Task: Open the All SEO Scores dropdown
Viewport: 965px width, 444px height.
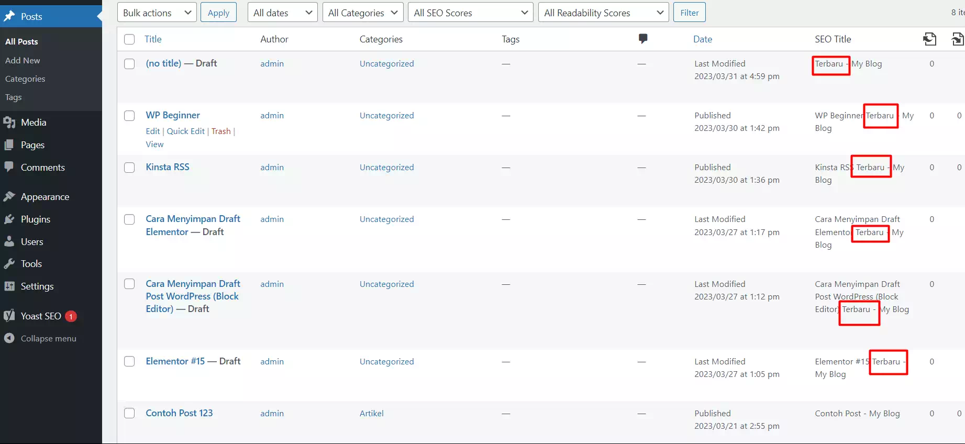Action: point(471,13)
